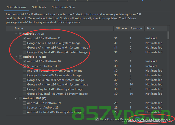
Task: Check API 30 Google Play Intel x86 Atom image
Action: [25, 89]
